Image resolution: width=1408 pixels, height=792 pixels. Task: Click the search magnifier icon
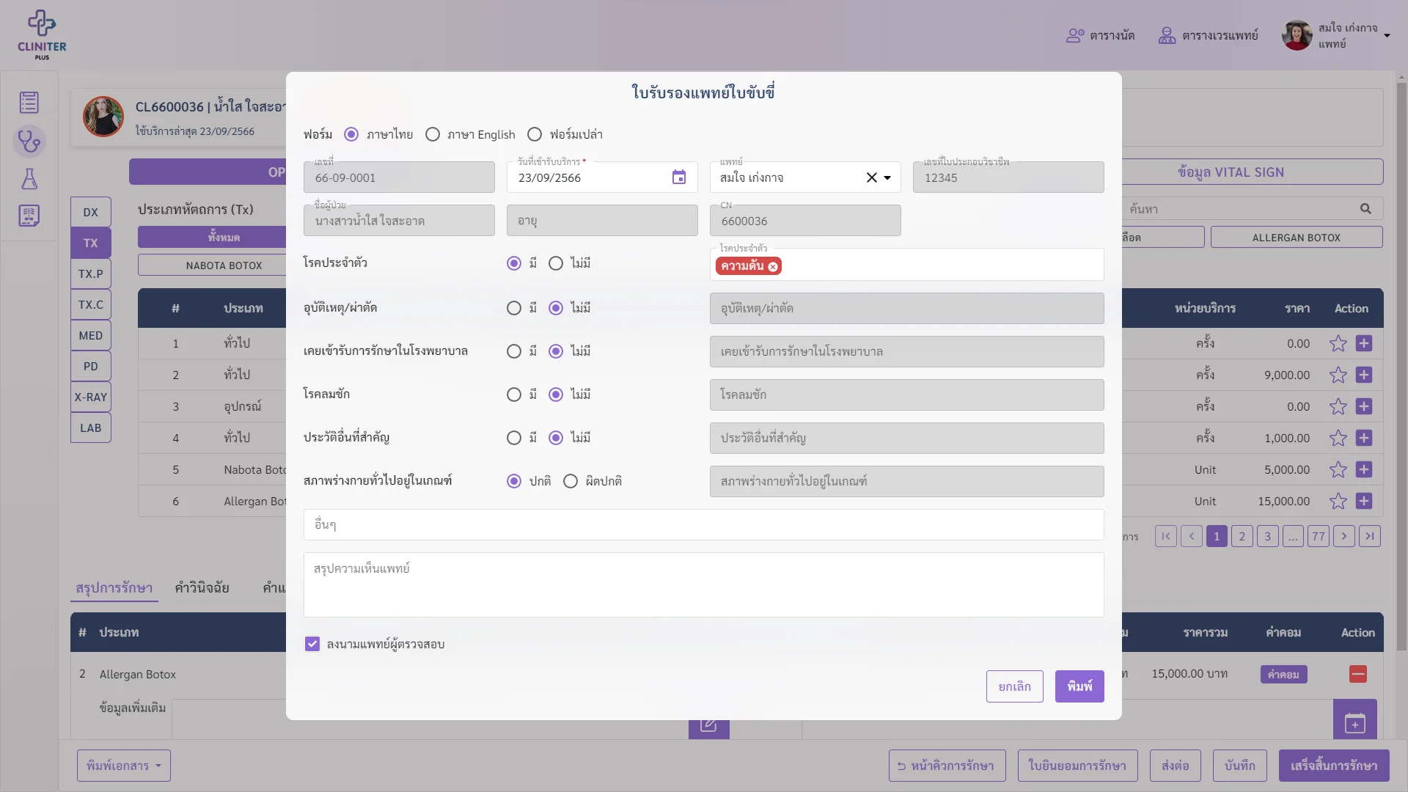1365,209
